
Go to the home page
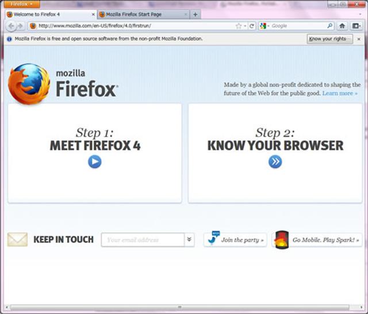pos(342,26)
